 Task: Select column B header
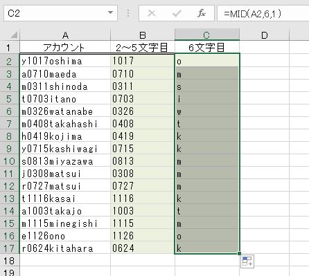pyautogui.click(x=143, y=35)
